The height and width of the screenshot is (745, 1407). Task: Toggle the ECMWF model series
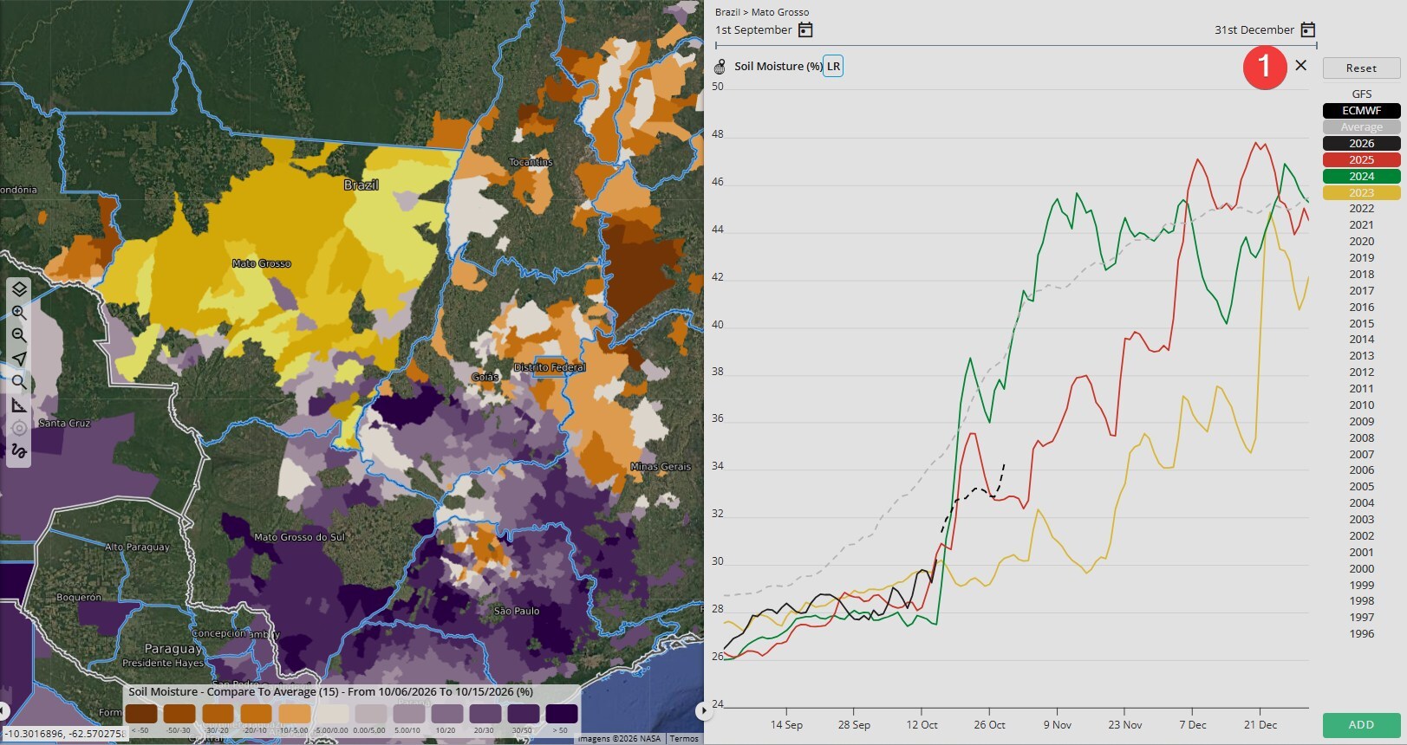[1362, 111]
